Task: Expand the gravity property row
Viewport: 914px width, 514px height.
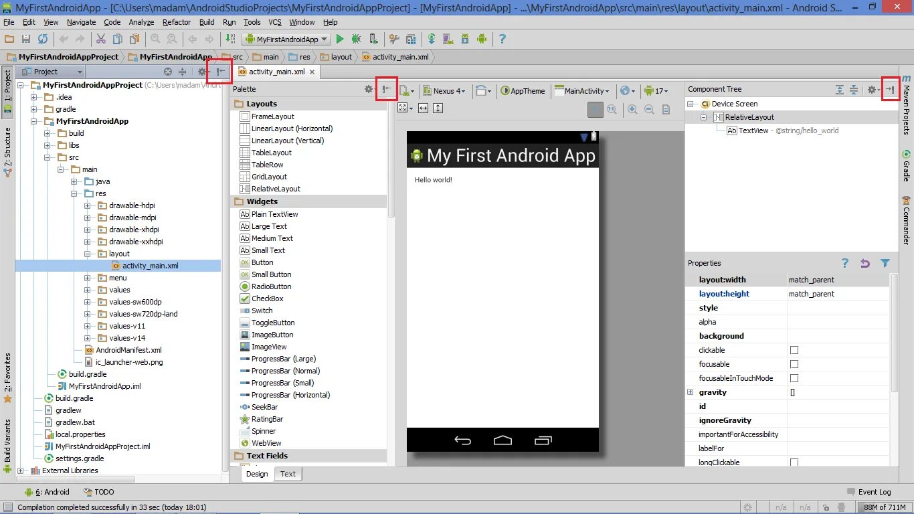Action: (690, 392)
